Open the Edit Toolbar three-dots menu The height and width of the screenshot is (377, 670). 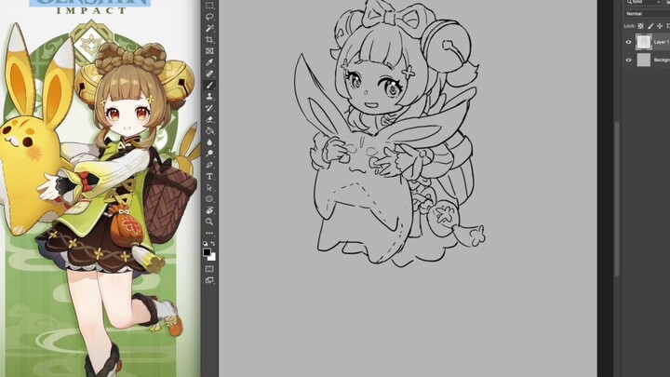click(209, 234)
